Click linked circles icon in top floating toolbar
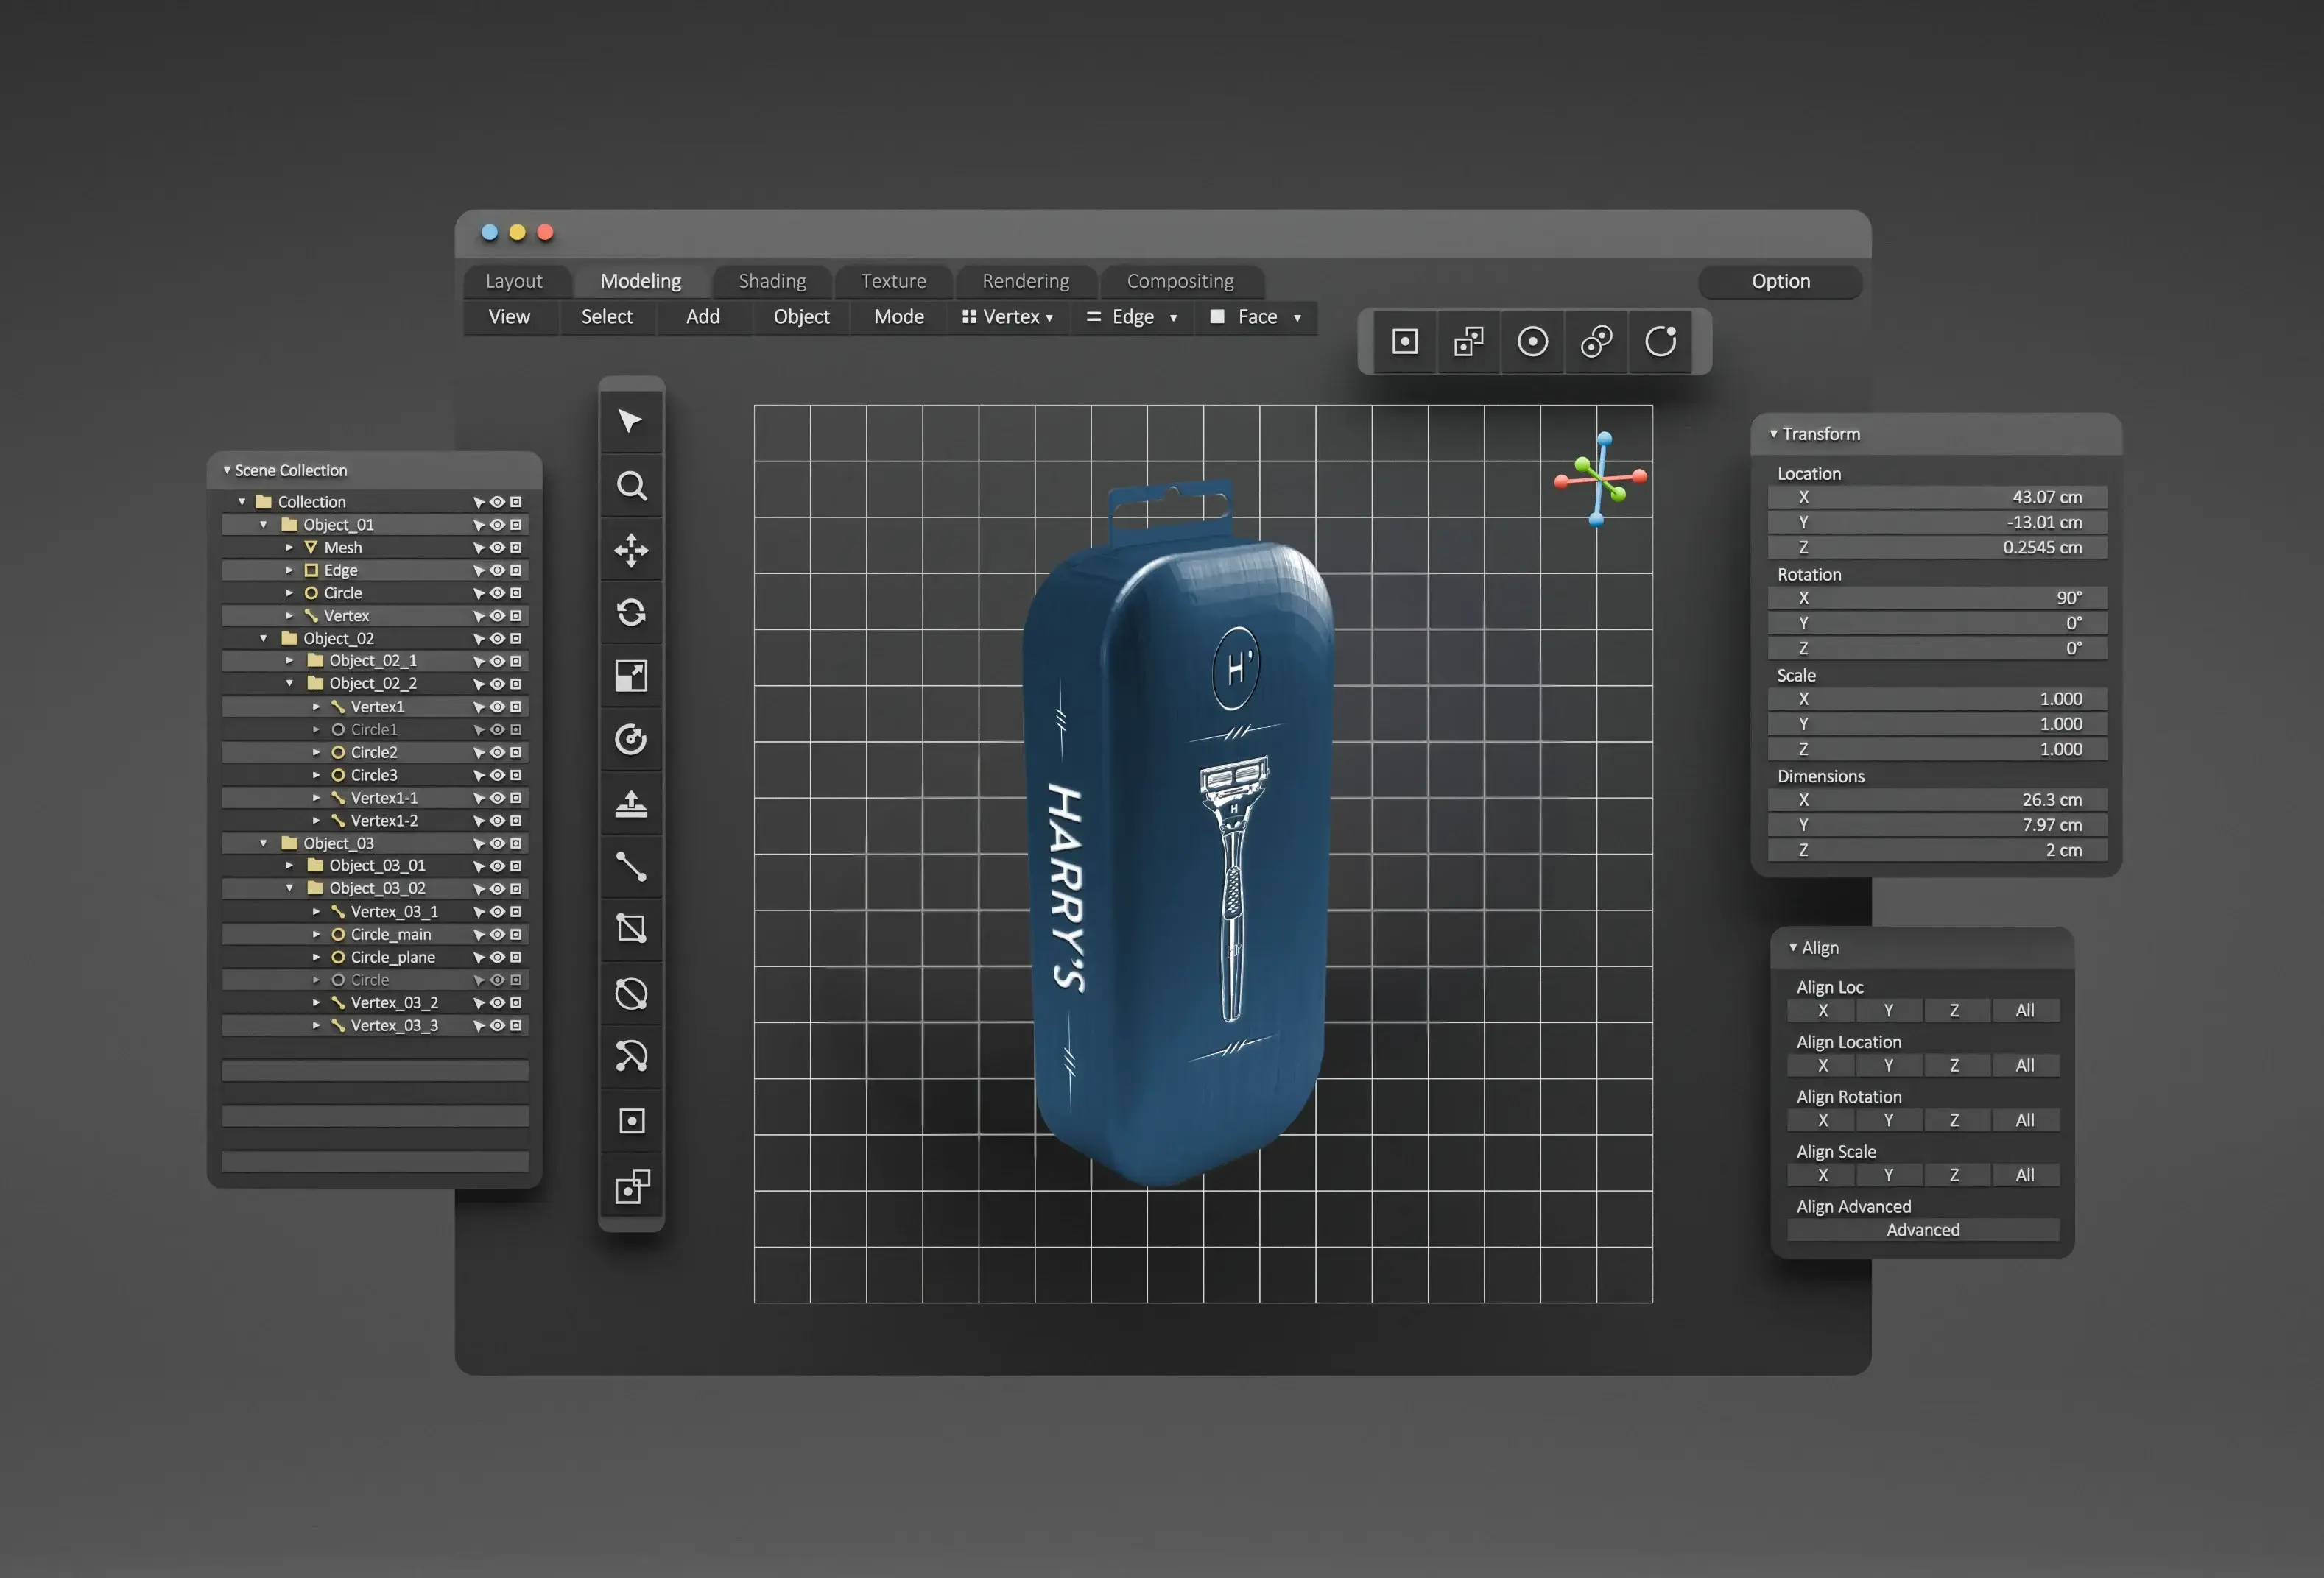 (x=1596, y=342)
